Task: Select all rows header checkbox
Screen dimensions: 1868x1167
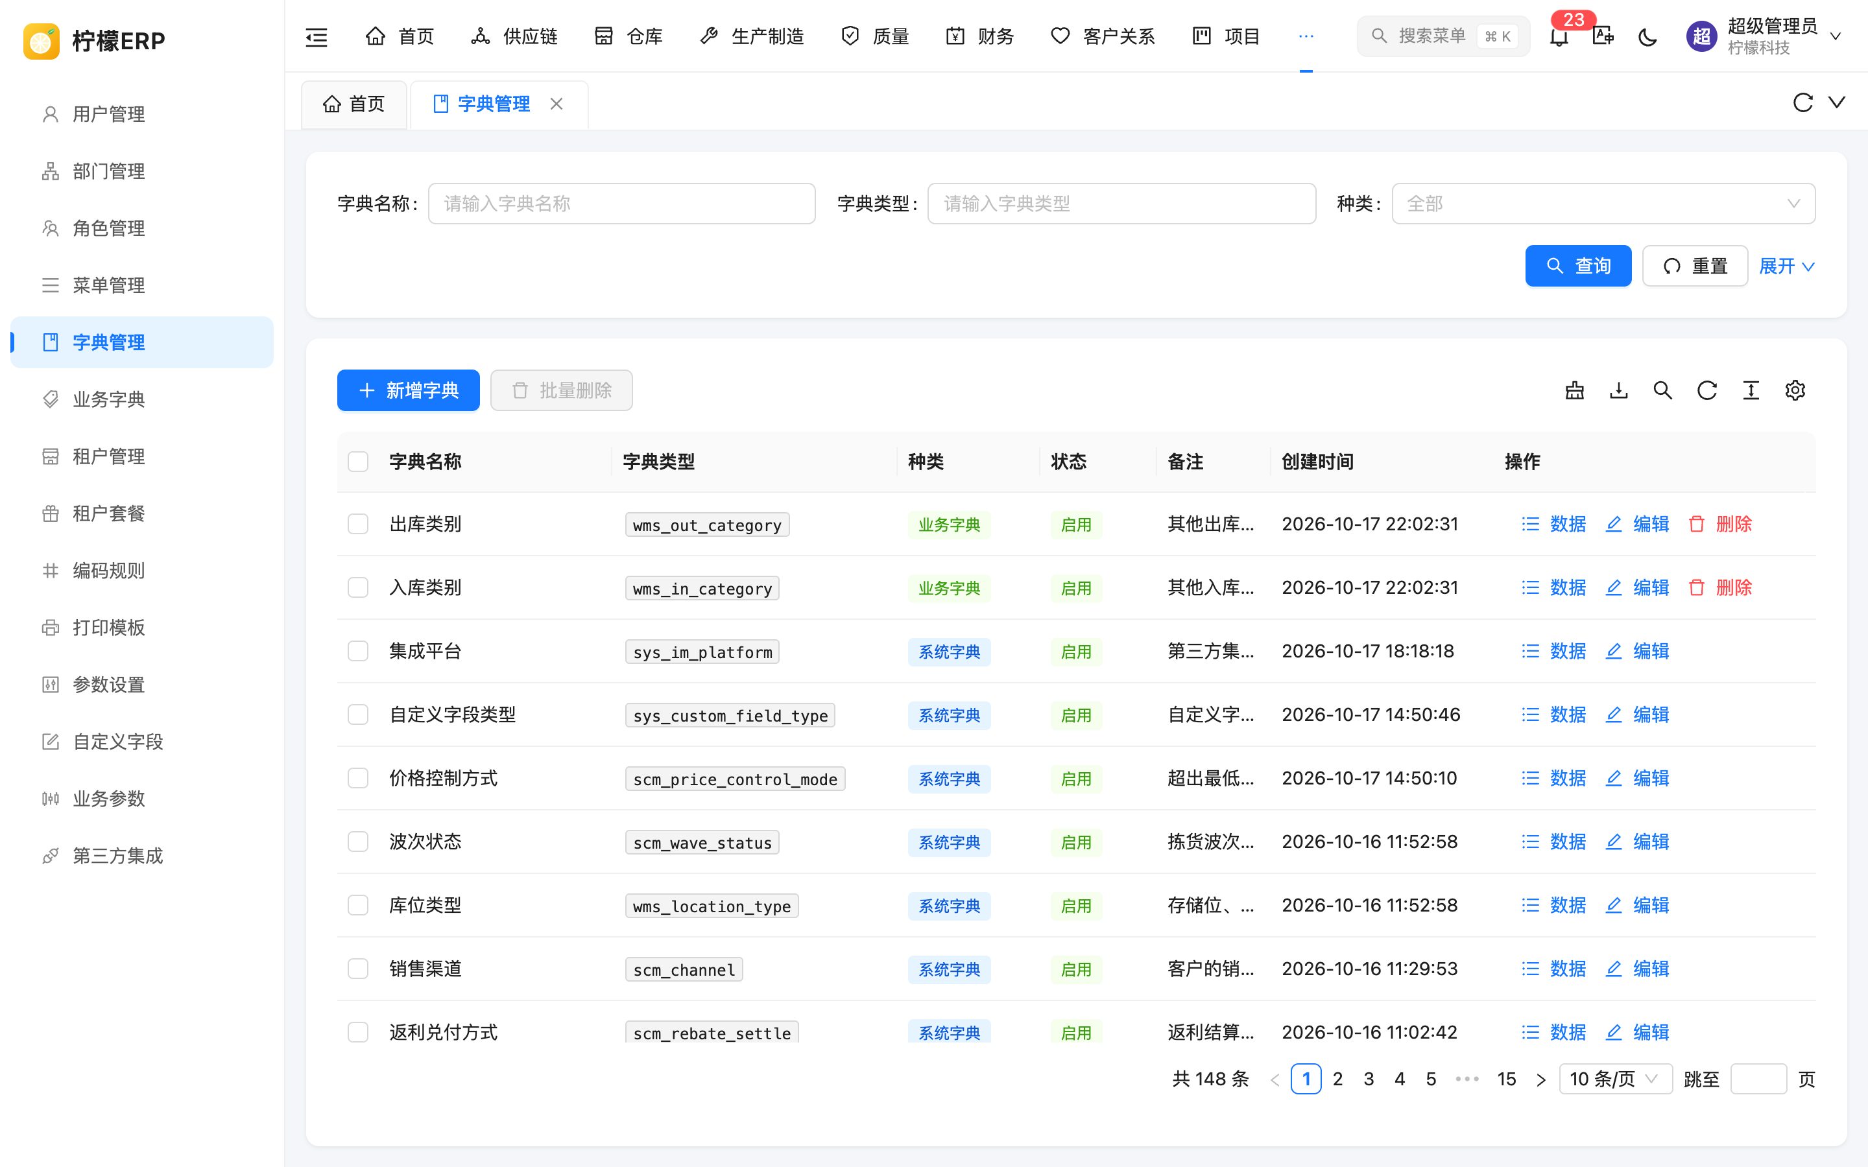Action: pos(358,462)
